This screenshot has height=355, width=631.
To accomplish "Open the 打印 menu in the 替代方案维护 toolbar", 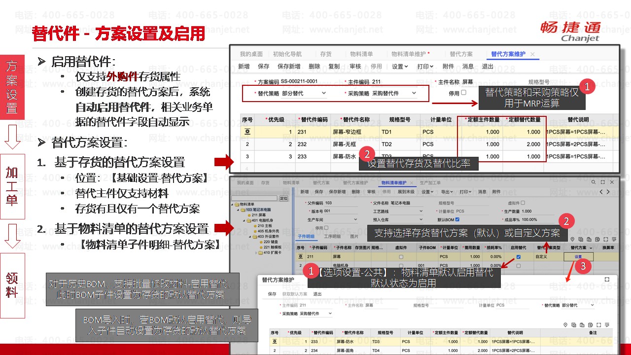I will [x=425, y=67].
